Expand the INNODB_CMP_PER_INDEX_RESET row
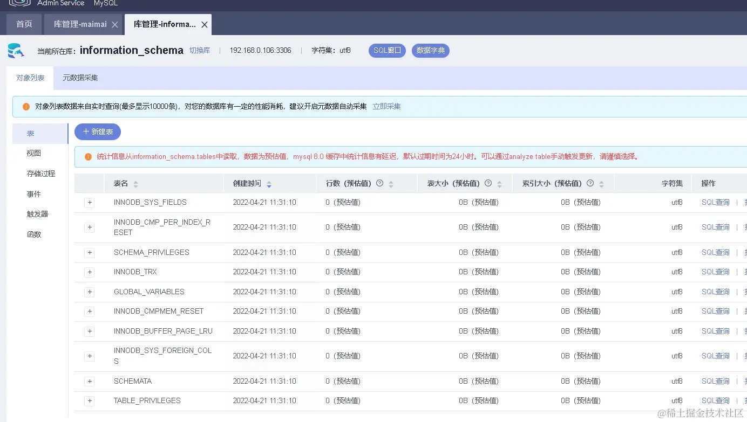 tap(90, 227)
